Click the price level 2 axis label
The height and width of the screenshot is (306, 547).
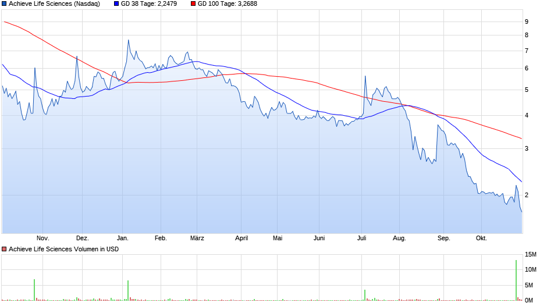click(x=526, y=195)
